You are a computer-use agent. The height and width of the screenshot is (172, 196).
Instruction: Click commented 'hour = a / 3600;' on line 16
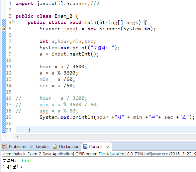tap(63, 98)
